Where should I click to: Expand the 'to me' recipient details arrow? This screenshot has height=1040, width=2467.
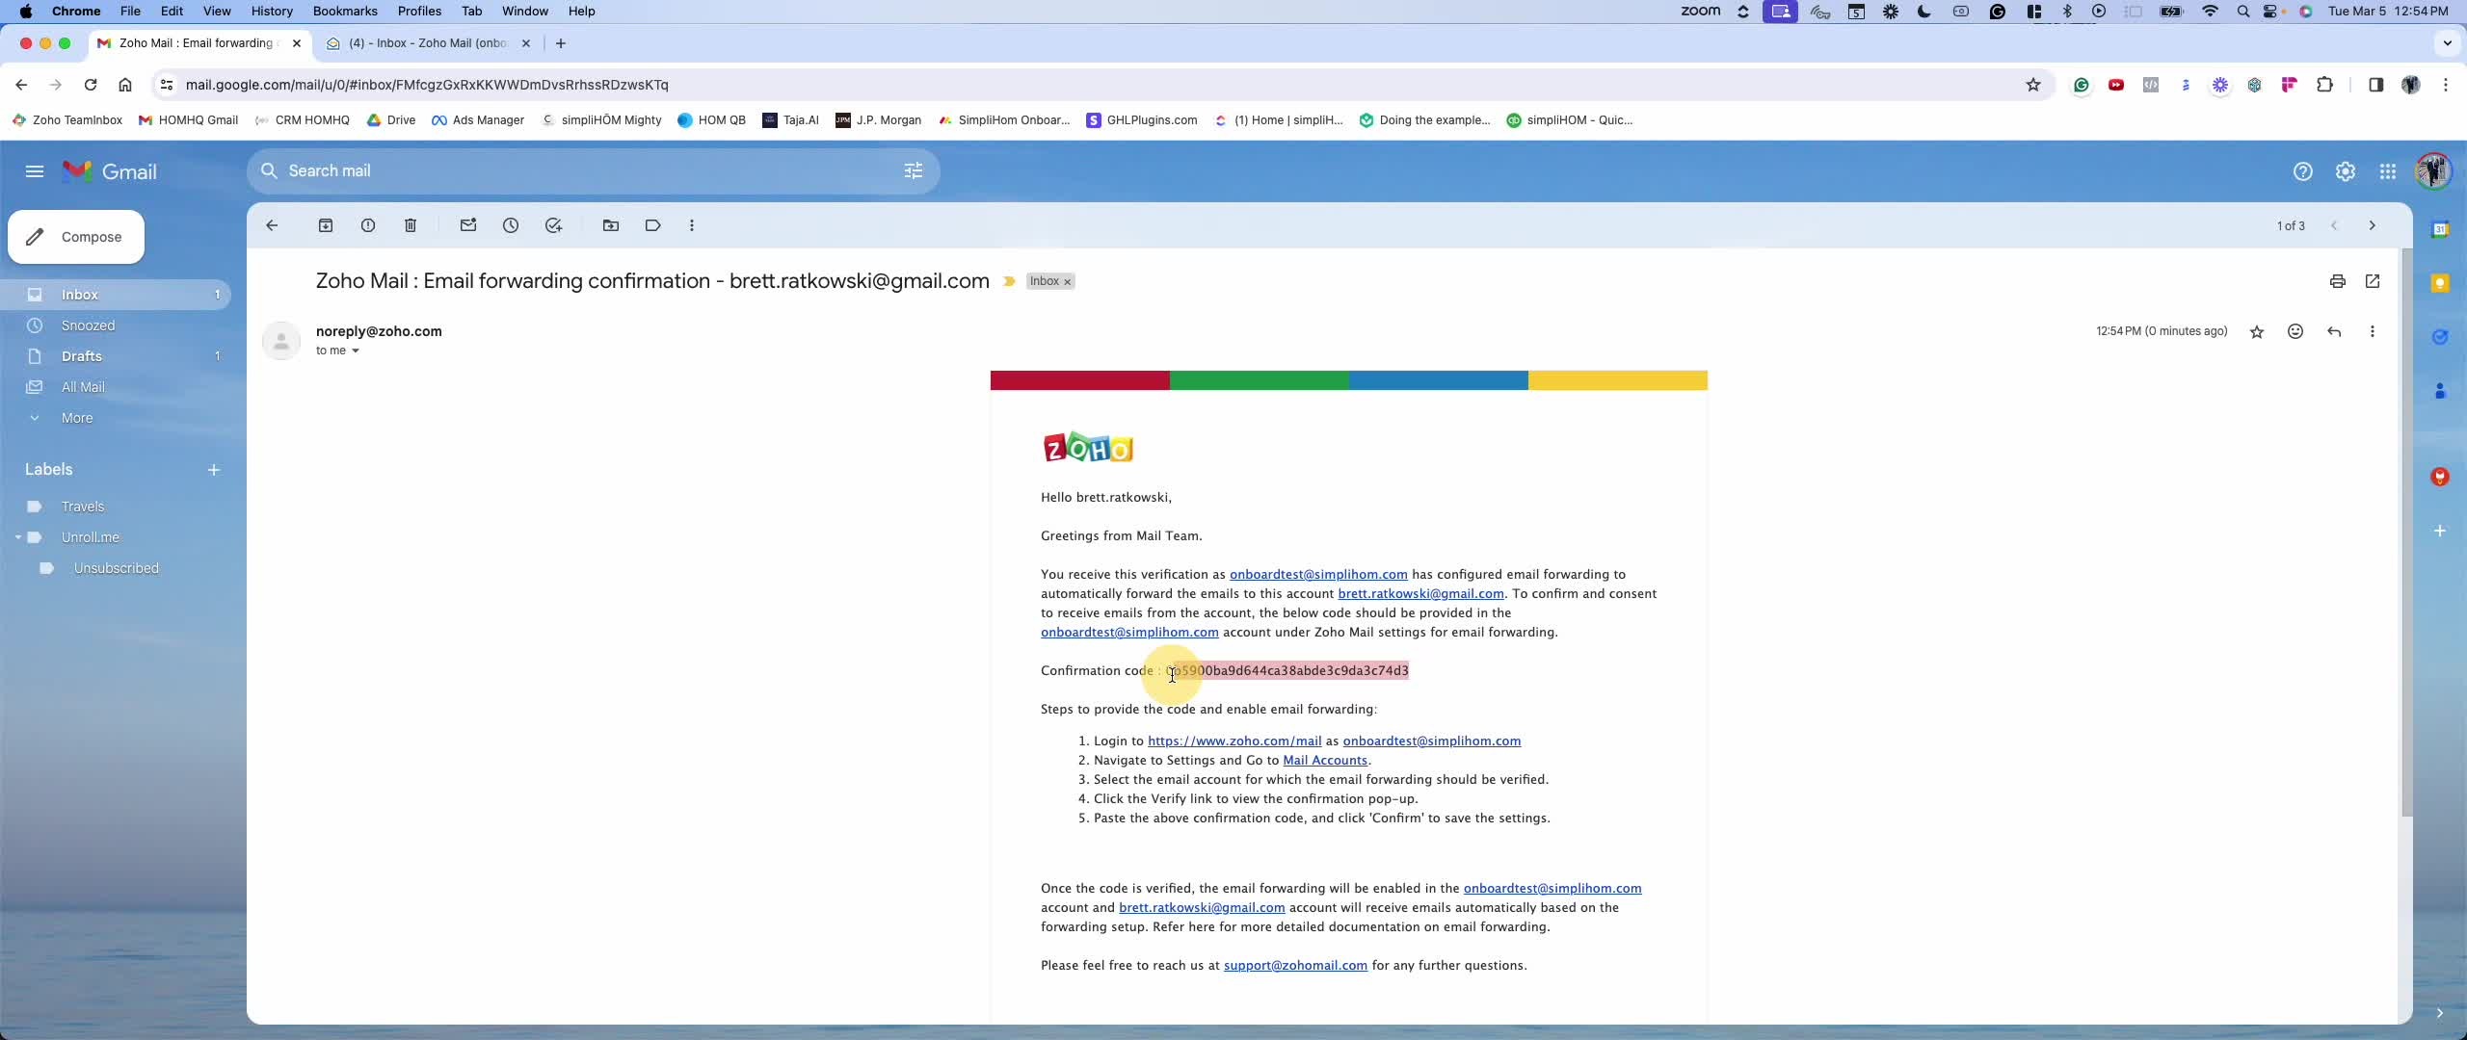(356, 351)
